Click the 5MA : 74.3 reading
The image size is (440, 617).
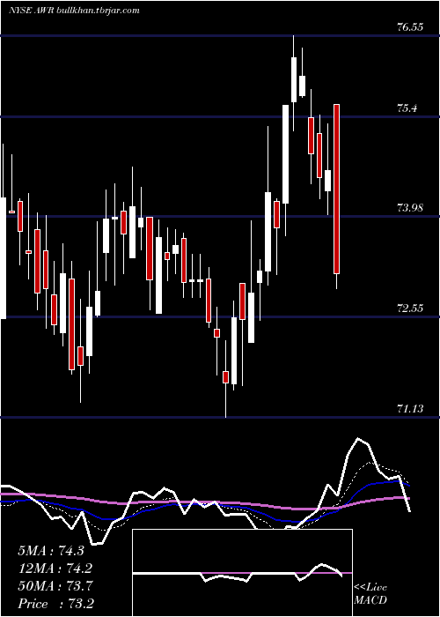click(x=51, y=551)
